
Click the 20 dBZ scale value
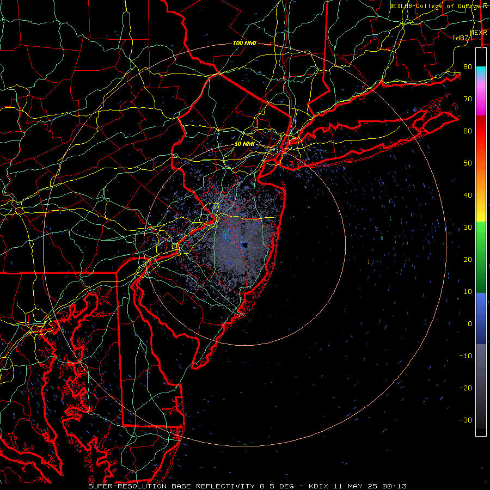(x=468, y=259)
